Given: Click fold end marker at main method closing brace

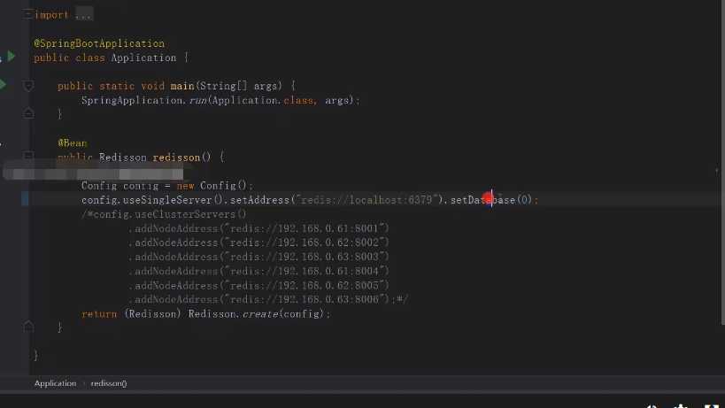Looking at the screenshot, I should 28,113.
